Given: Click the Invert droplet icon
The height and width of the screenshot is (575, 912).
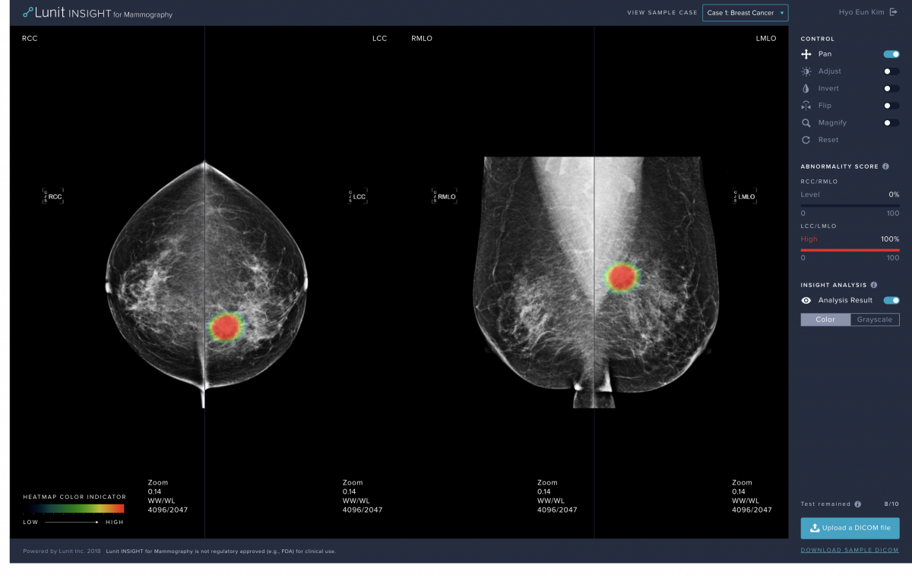Looking at the screenshot, I should (x=806, y=88).
